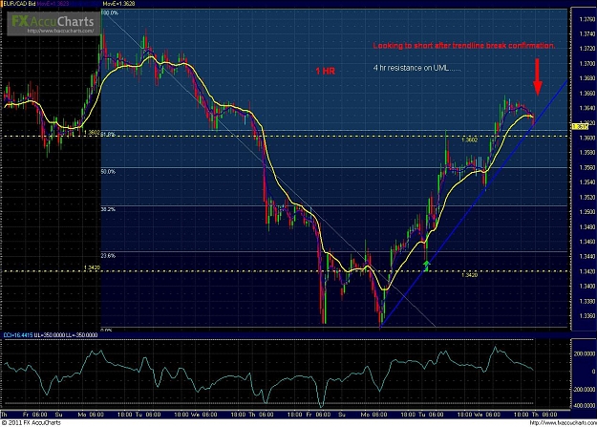Click 1.3380 on the price axis
The image size is (597, 427).
(587, 301)
